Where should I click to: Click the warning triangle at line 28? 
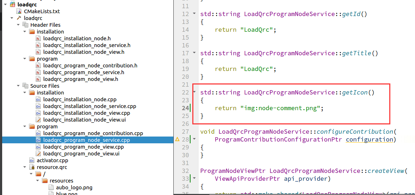click(178, 139)
